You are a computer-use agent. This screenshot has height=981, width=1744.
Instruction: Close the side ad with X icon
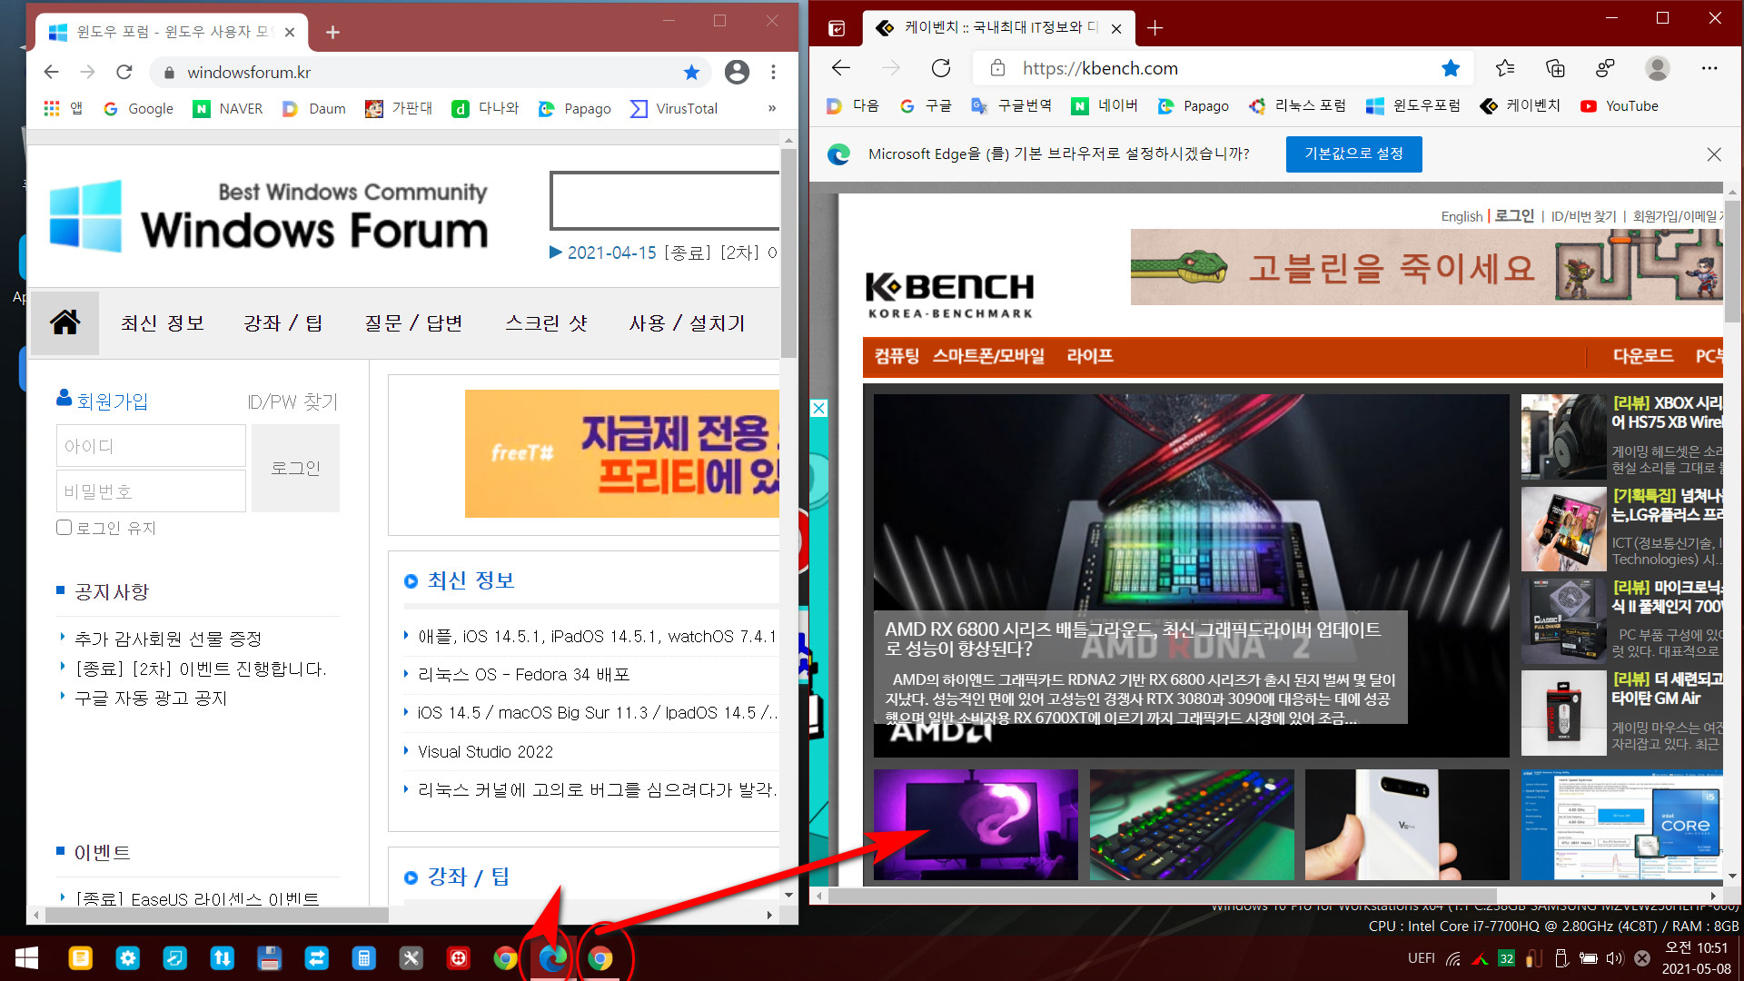818,409
